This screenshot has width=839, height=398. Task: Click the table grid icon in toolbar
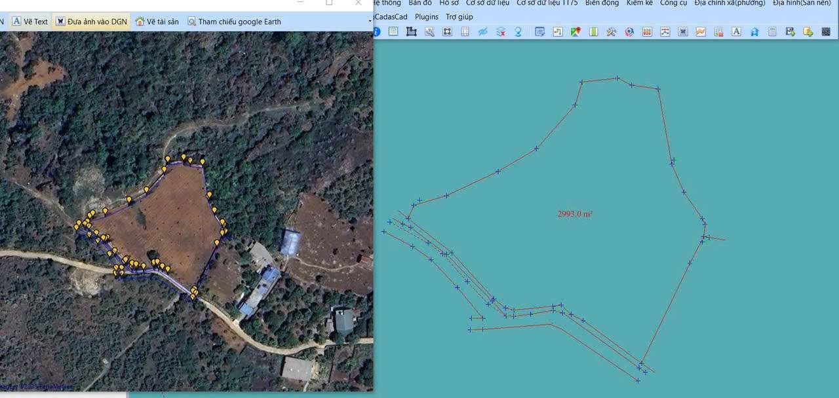click(x=393, y=31)
